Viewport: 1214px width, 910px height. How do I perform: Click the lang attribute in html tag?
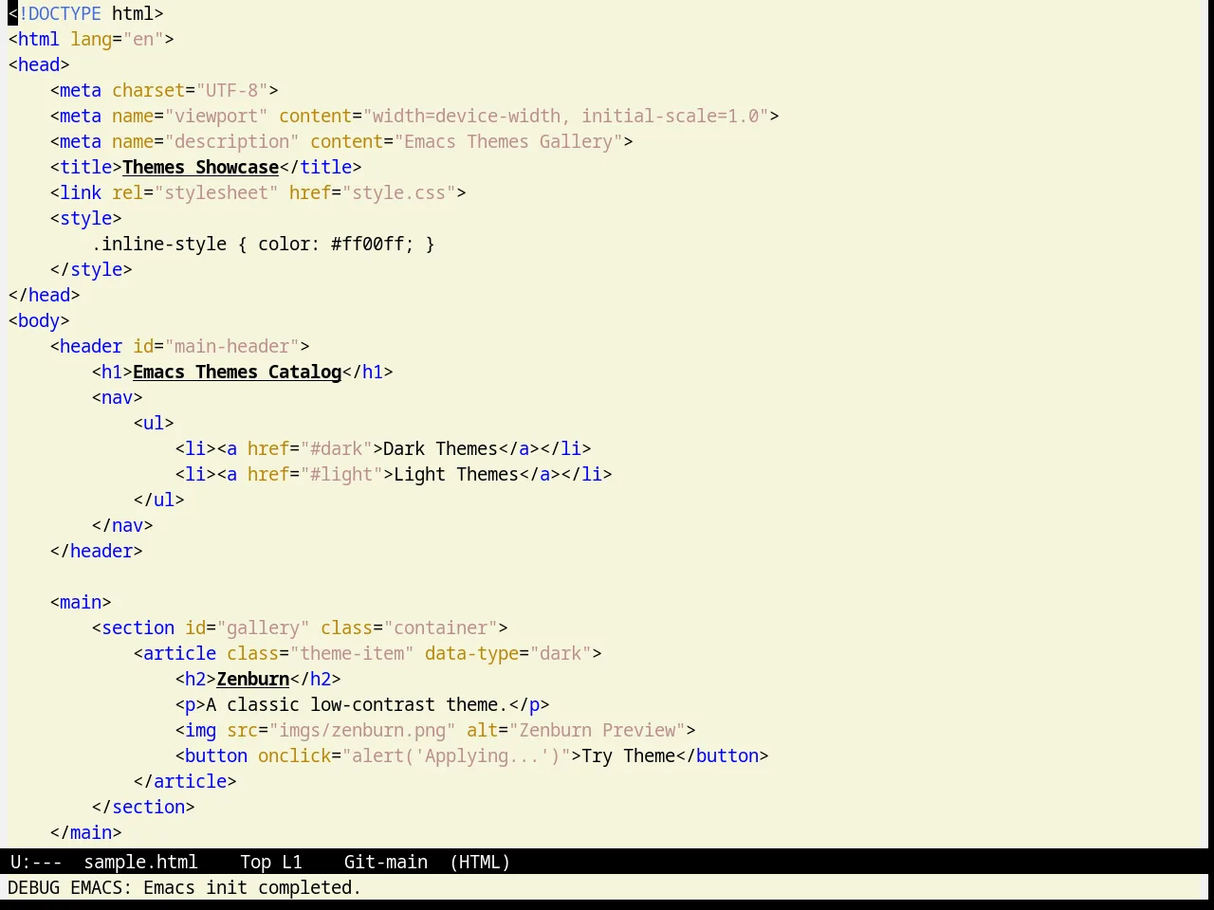pos(91,39)
